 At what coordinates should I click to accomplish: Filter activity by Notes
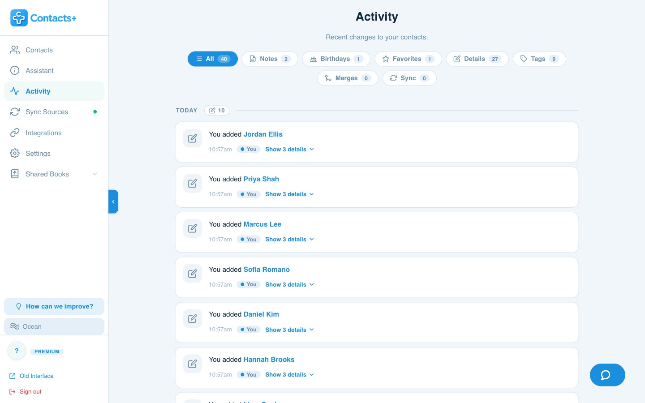pyautogui.click(x=270, y=59)
